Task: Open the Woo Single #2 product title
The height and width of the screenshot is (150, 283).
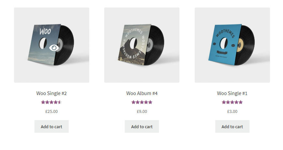Action: (x=51, y=93)
